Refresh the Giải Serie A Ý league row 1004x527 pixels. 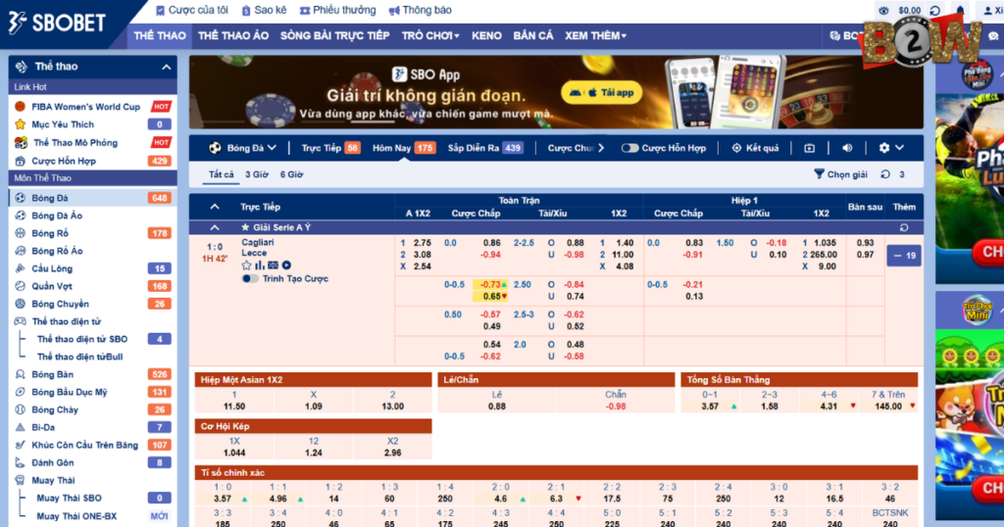pos(903,227)
